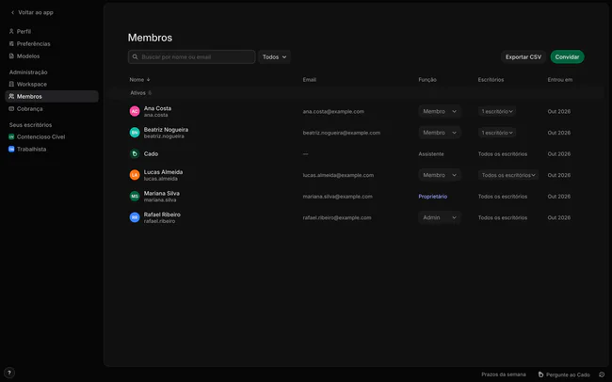Click Beatriz Nogueira's teal avatar
Viewport: 612px width, 382px height.
coord(135,133)
